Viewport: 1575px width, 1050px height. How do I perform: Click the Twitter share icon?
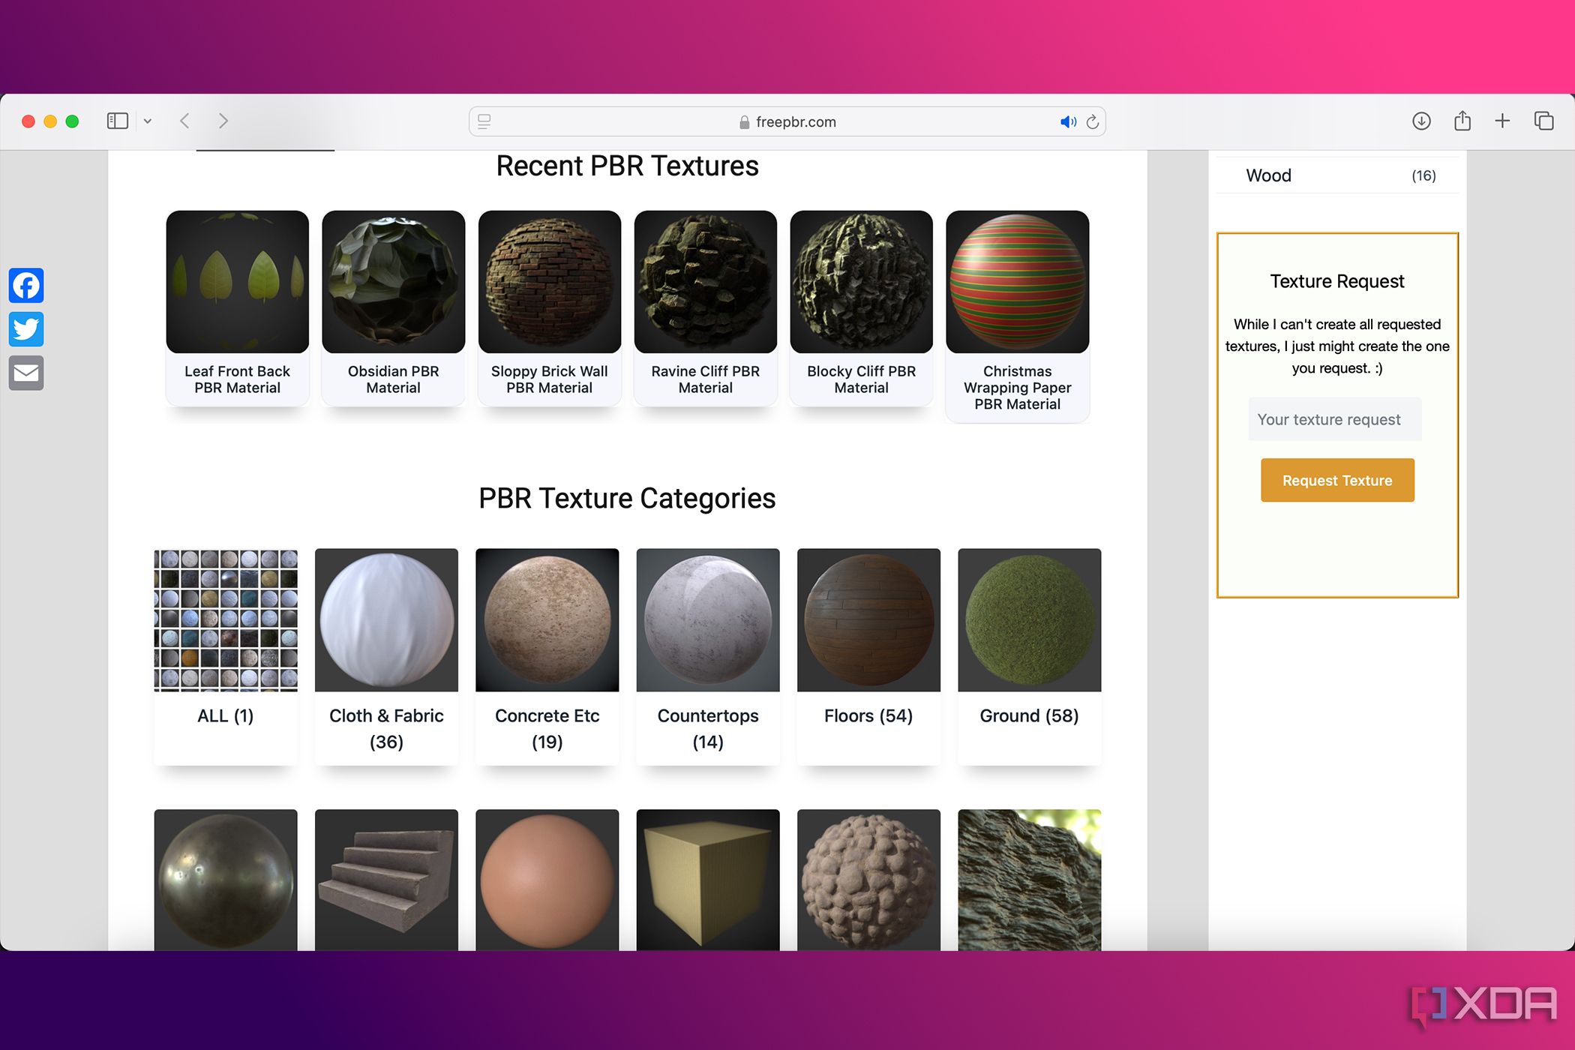(25, 329)
